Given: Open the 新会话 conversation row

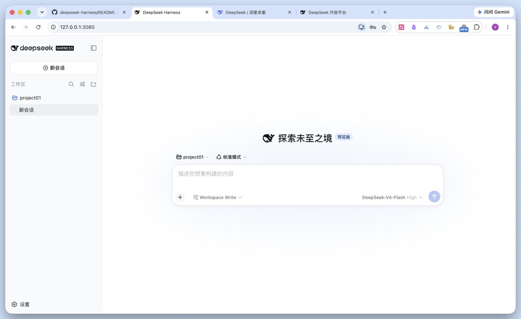Looking at the screenshot, I should click(x=54, y=110).
